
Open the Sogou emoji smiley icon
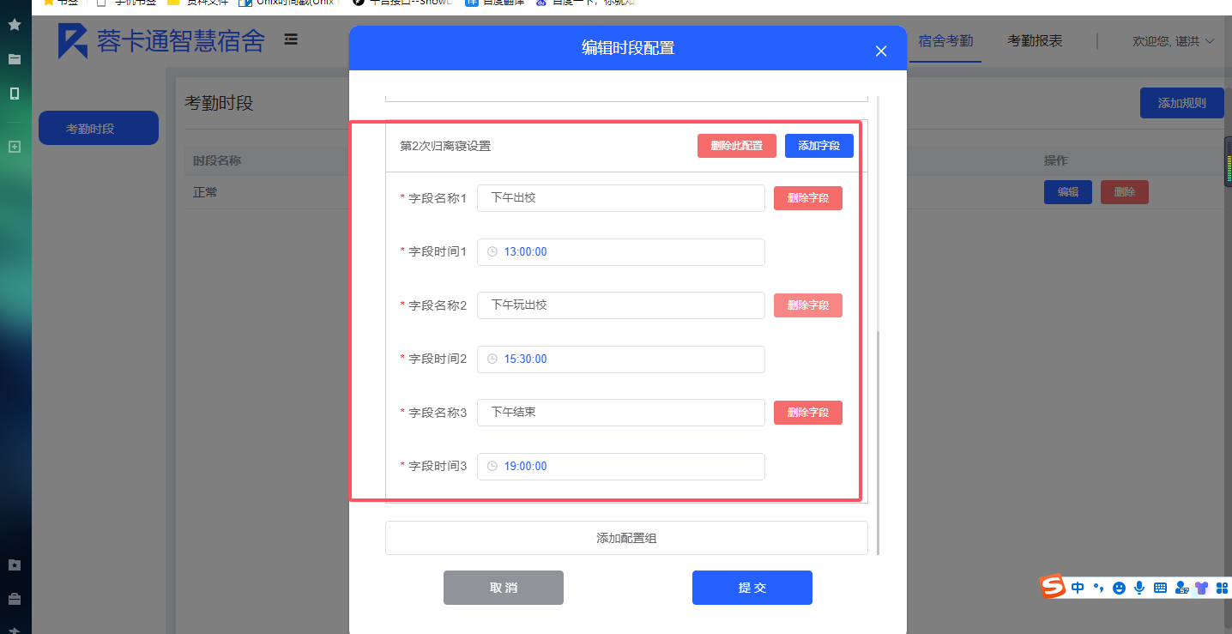click(x=1119, y=588)
